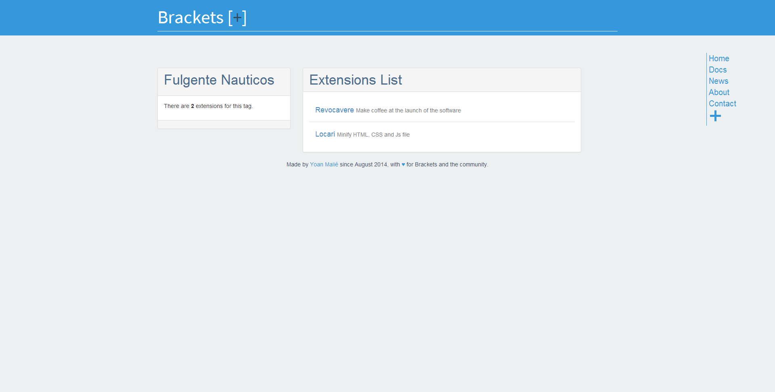This screenshot has width=775, height=392.
Task: Visit the News section
Action: click(x=718, y=81)
